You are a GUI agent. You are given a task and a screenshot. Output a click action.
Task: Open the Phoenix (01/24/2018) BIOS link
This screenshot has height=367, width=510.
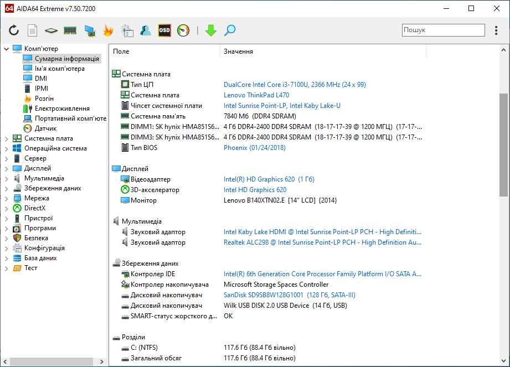pyautogui.click(x=254, y=148)
